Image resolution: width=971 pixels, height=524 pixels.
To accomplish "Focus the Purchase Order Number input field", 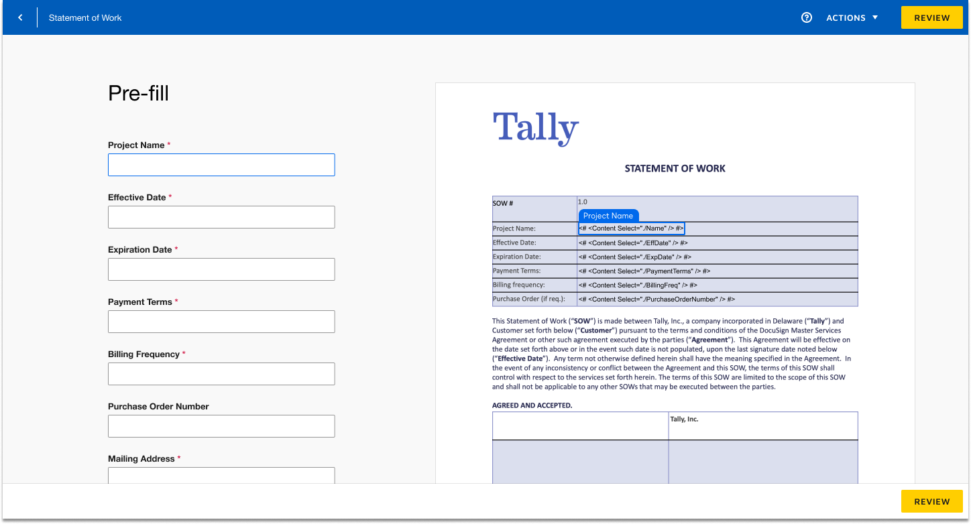I will [x=221, y=426].
